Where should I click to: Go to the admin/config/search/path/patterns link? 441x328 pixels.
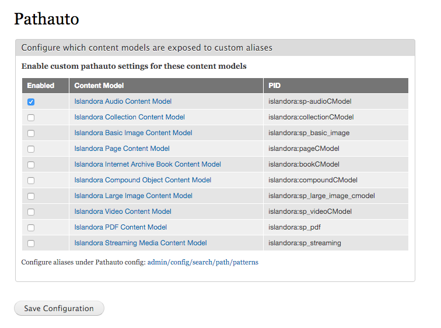tap(203, 262)
